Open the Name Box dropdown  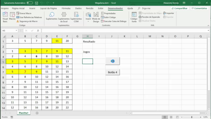16,31
